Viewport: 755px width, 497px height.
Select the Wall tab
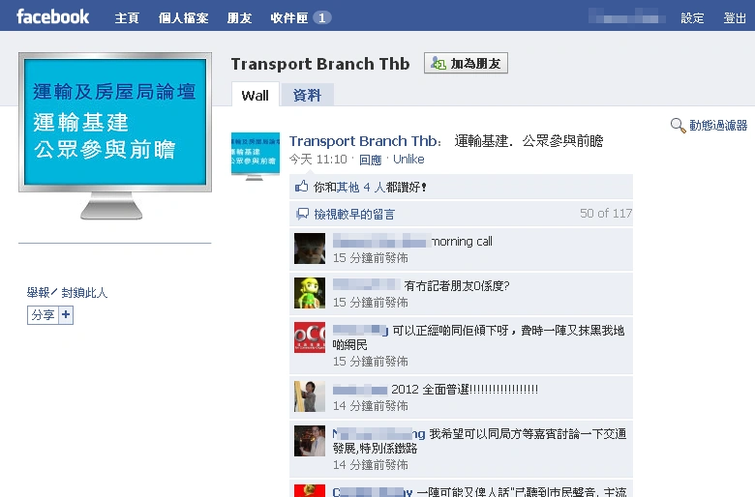tap(255, 95)
